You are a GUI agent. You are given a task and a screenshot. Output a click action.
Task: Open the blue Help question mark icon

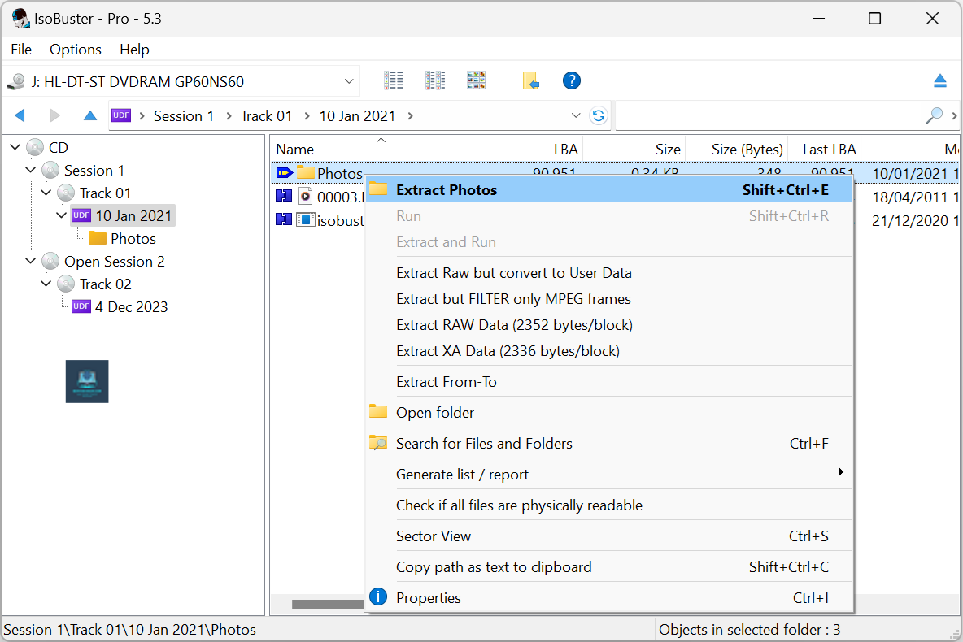tap(572, 80)
